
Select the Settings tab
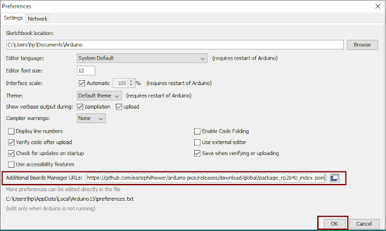point(13,18)
